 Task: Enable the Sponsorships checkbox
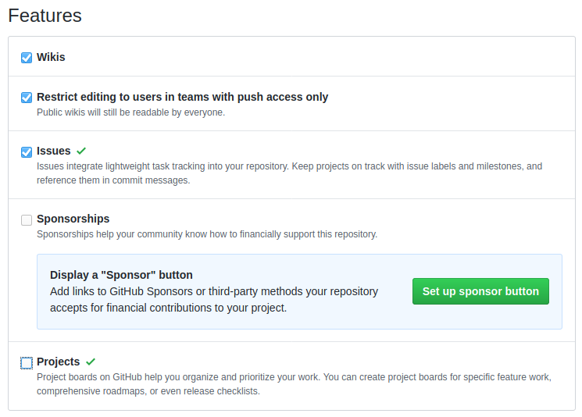[27, 220]
